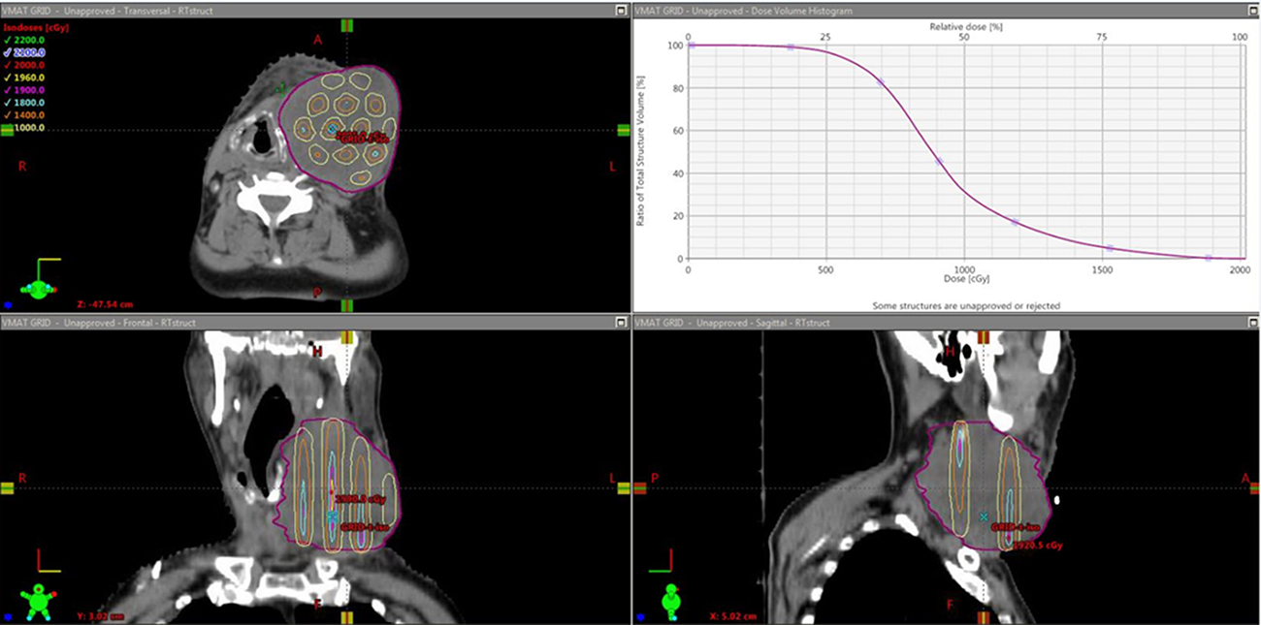
Task: Click the Dose Volume Histogram title bar
Action: point(921,10)
